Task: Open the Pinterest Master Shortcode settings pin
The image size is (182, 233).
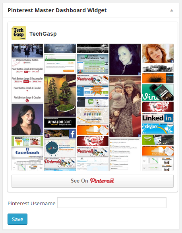Action: (125, 154)
